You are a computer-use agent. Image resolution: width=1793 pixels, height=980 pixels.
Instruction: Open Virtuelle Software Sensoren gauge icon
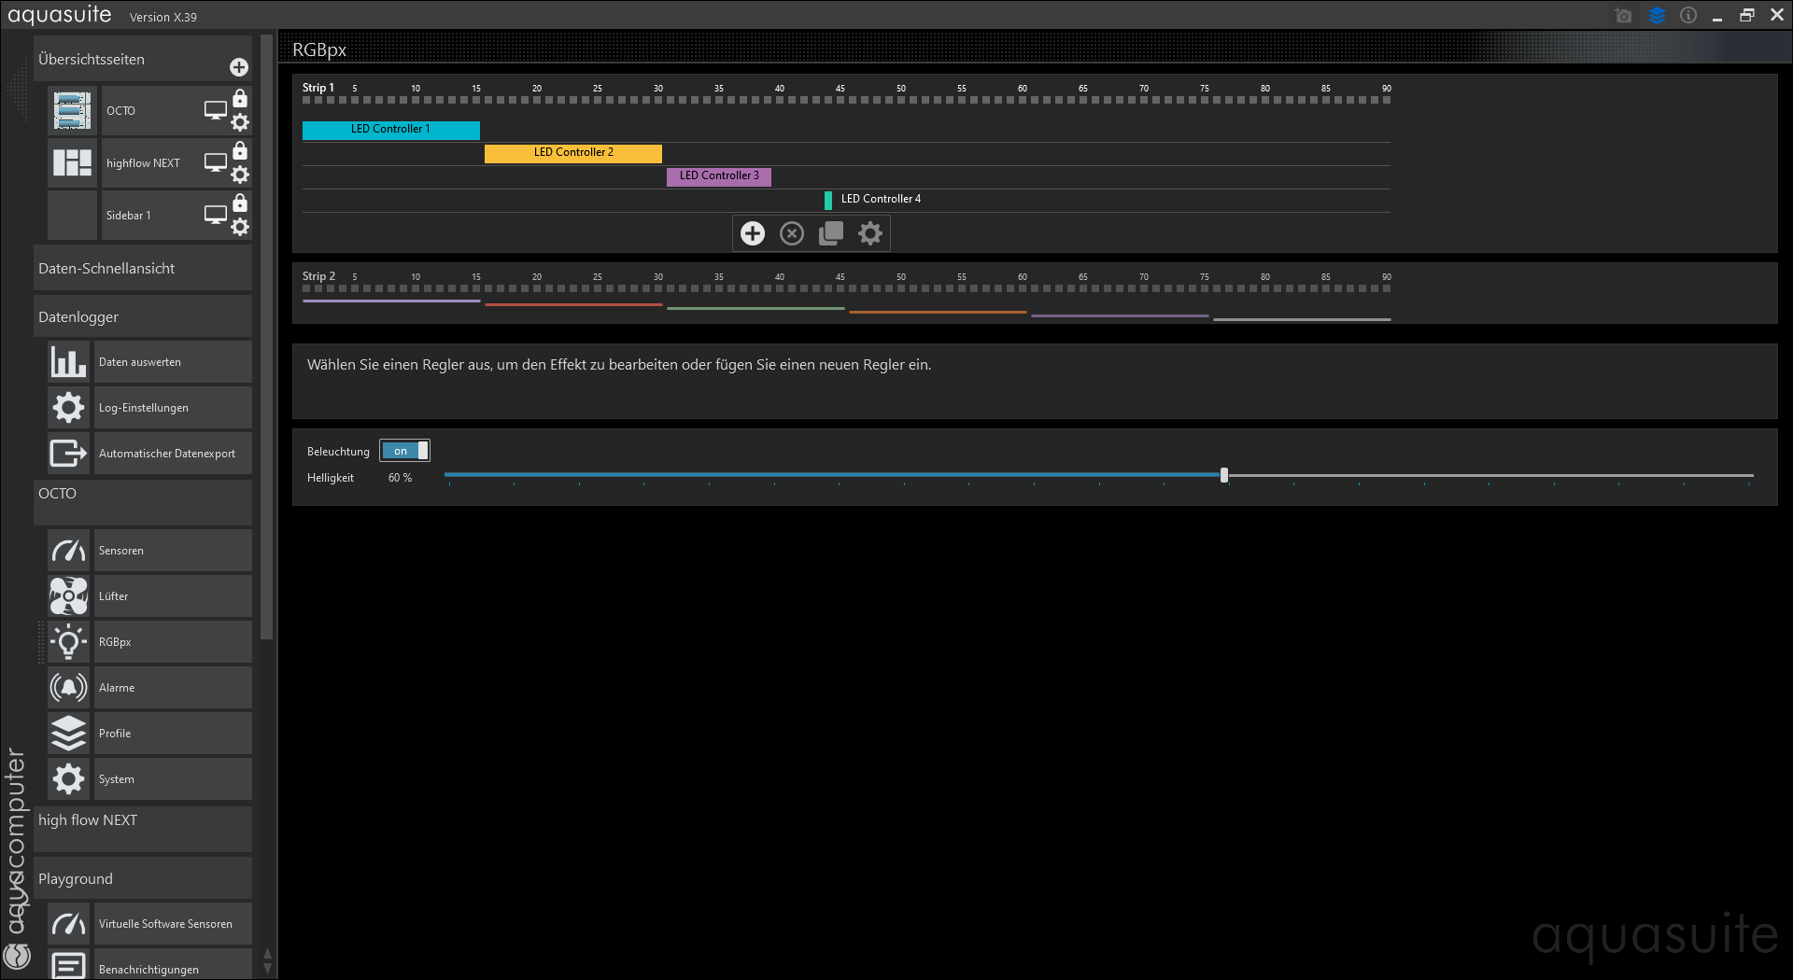pyautogui.click(x=68, y=923)
